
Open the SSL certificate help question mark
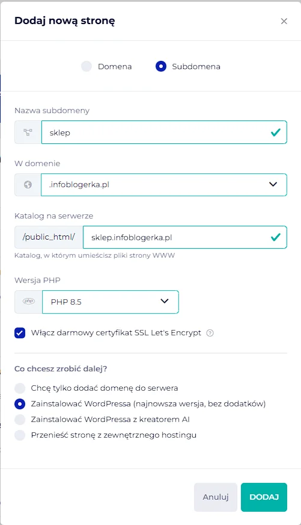coord(210,333)
